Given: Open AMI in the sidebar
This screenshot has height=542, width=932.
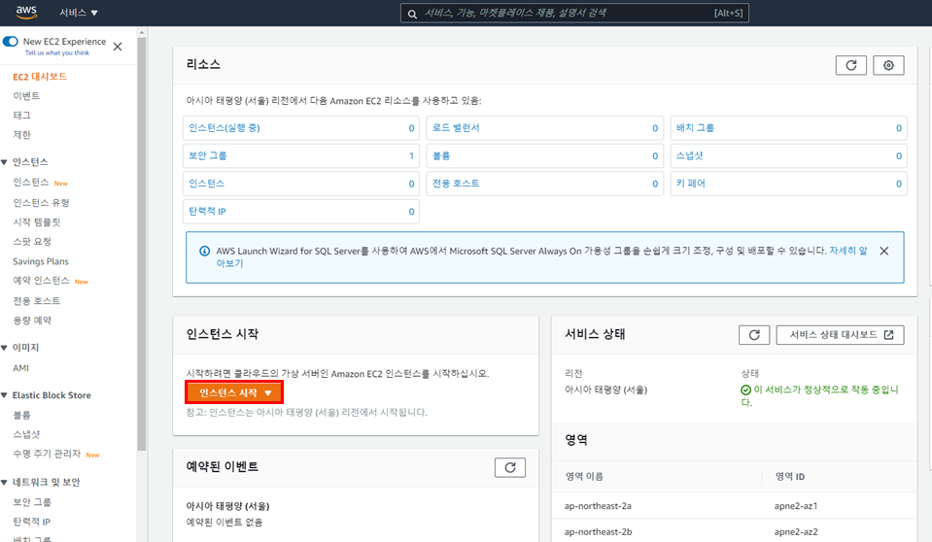Looking at the screenshot, I should pyautogui.click(x=20, y=368).
